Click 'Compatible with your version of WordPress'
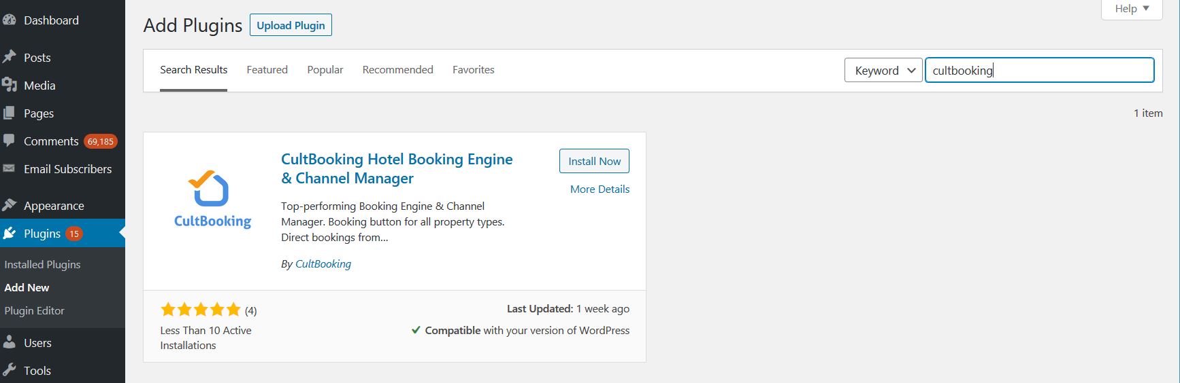Image resolution: width=1180 pixels, height=383 pixels. click(x=527, y=330)
